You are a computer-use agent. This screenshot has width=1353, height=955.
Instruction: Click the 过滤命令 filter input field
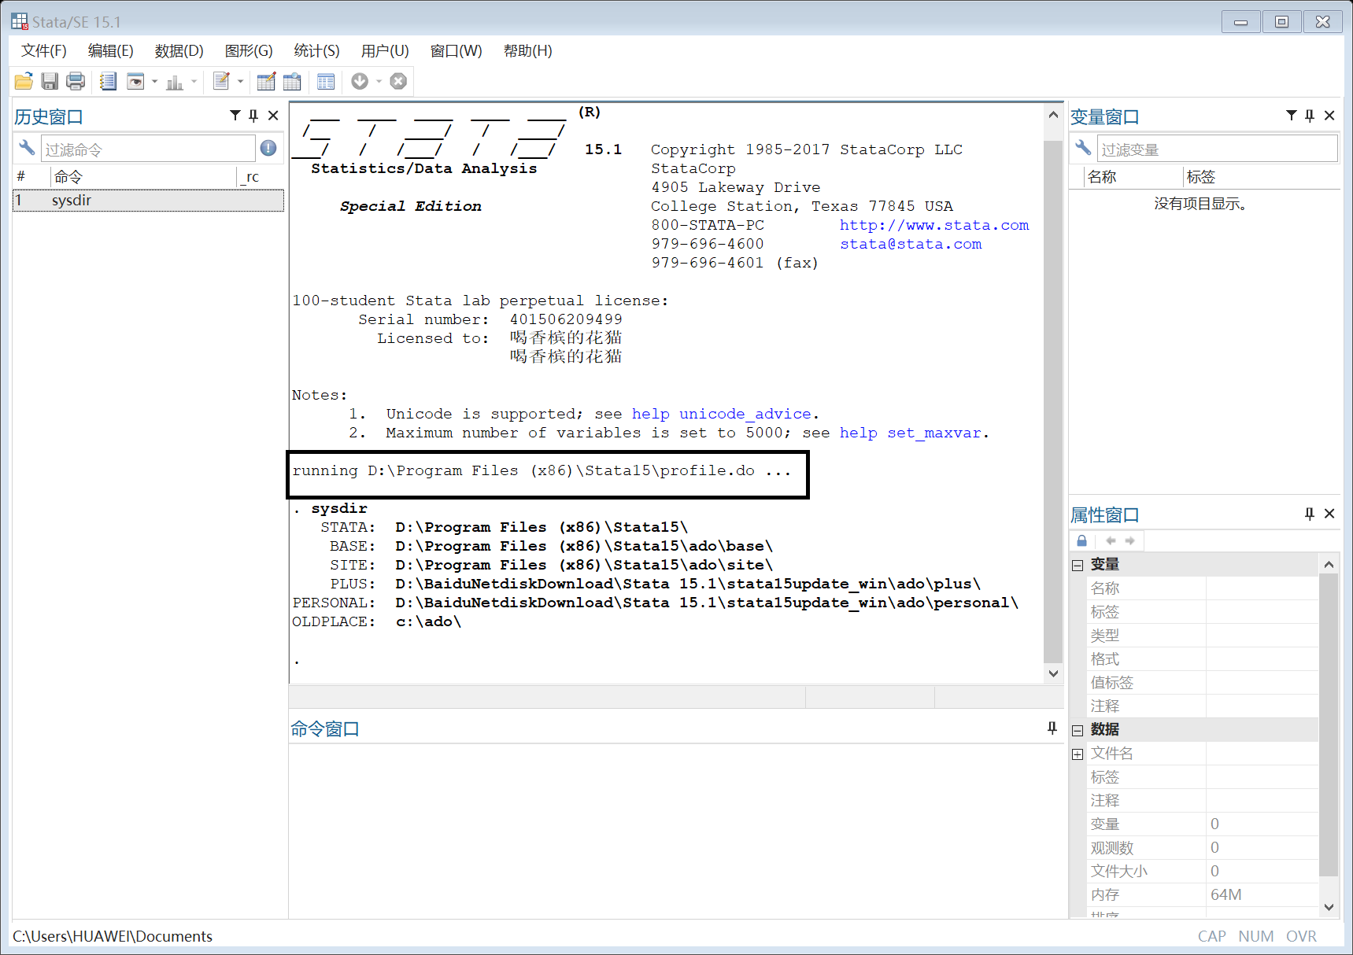click(x=148, y=149)
